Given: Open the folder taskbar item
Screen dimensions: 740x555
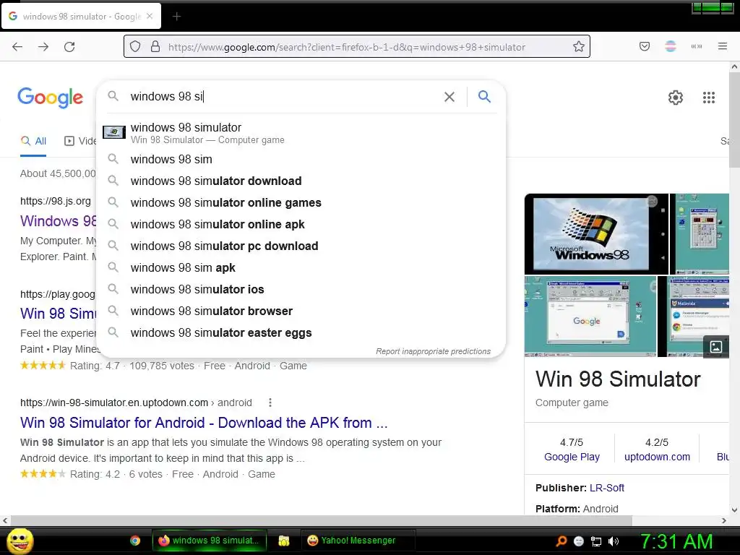Looking at the screenshot, I should point(283,541).
